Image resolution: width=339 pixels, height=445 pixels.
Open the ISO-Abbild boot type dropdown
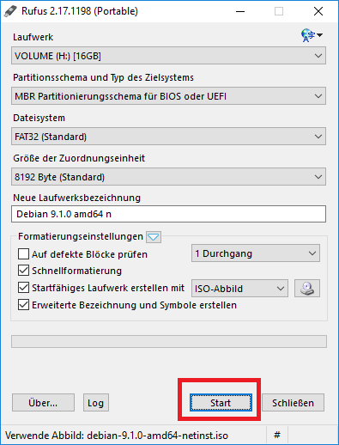(239, 288)
